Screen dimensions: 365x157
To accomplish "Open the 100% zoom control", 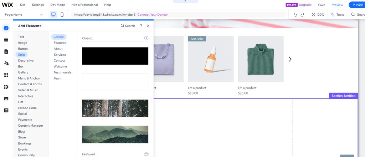I will (x=318, y=15).
